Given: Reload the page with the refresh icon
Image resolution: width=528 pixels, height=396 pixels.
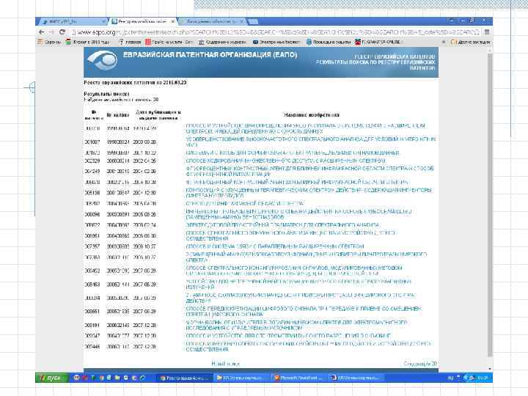Looking at the screenshot, I should coord(62,32).
